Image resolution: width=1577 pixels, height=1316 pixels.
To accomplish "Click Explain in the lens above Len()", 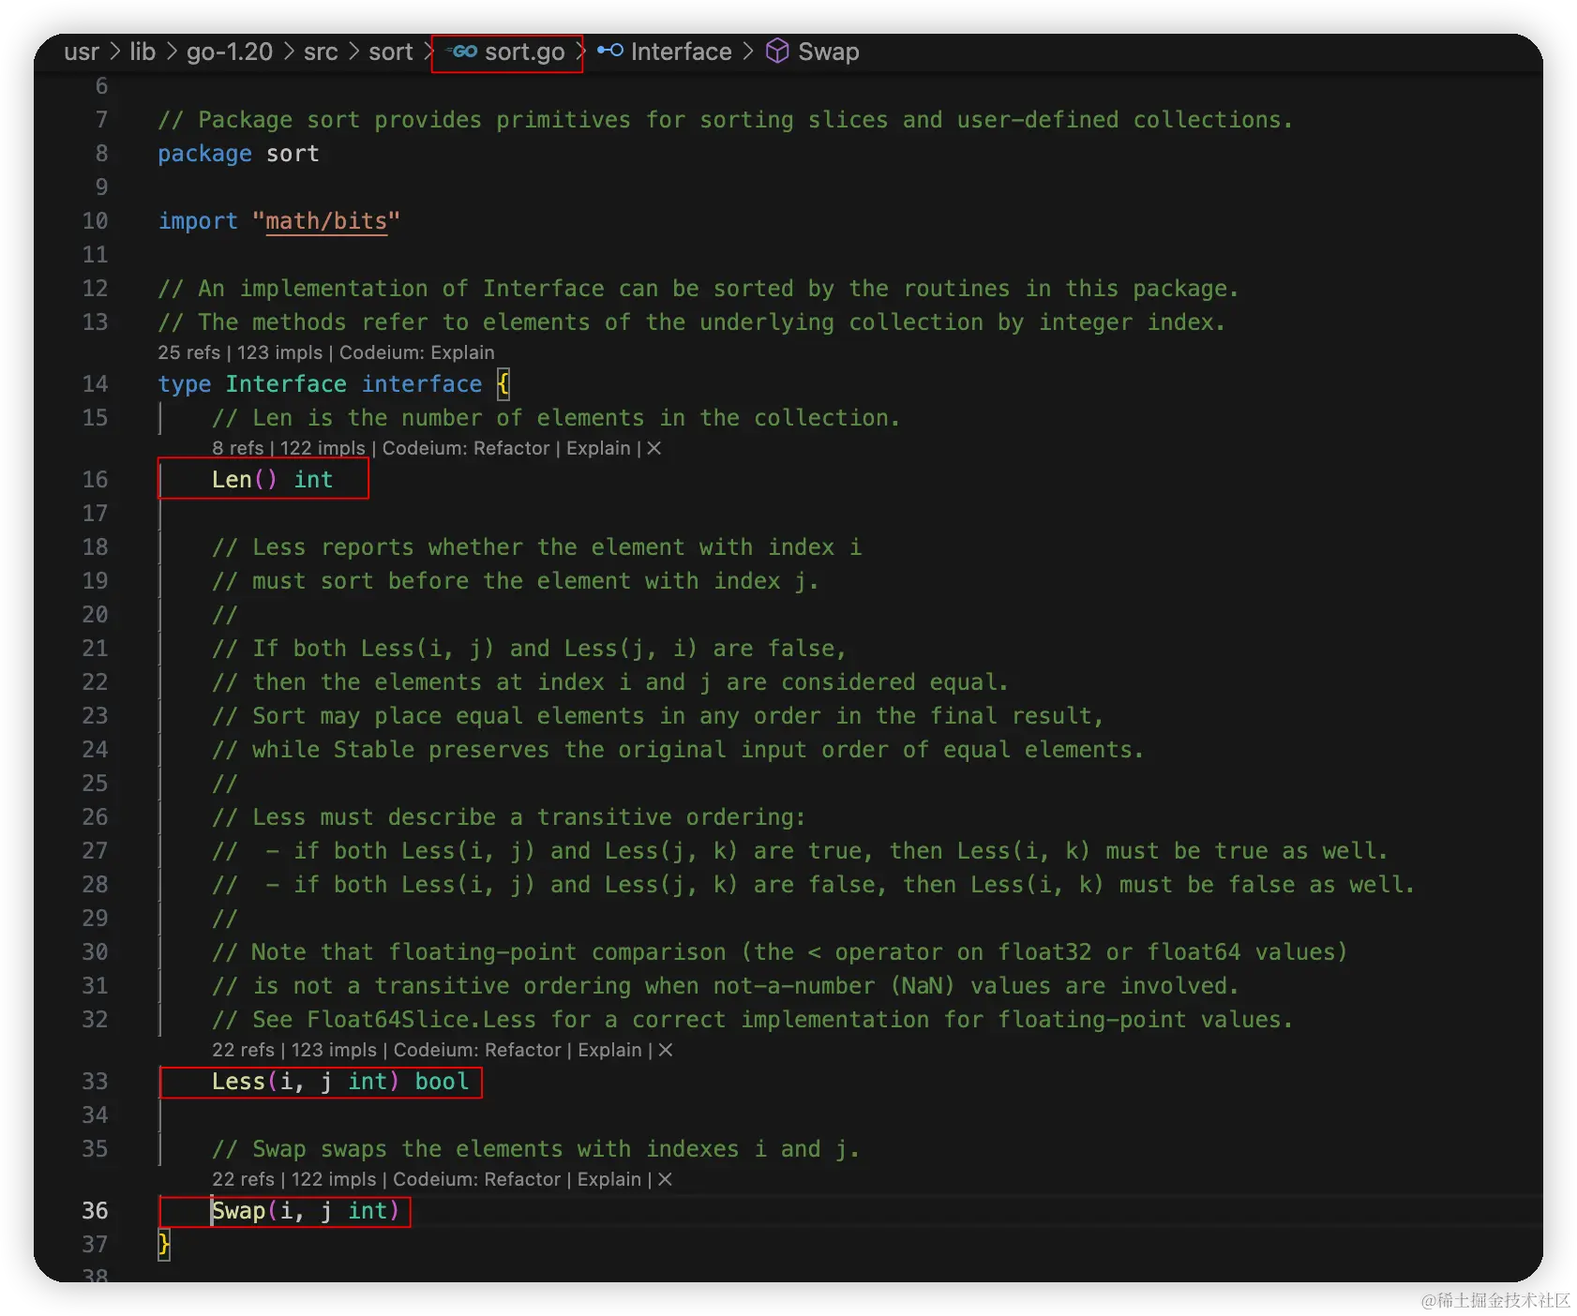I will 598,448.
